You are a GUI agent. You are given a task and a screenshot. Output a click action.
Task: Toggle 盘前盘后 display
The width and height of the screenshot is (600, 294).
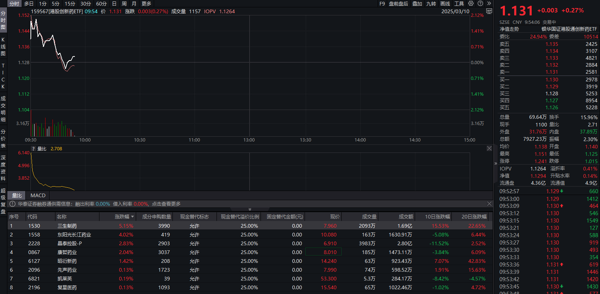coord(398,4)
